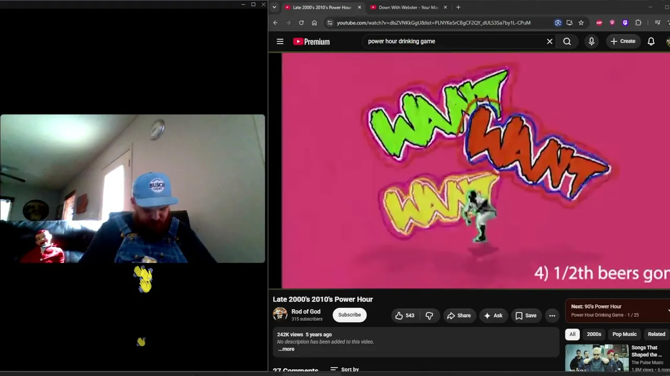Open Rod of God channel avatar
This screenshot has height=376, width=670.
tap(280, 314)
